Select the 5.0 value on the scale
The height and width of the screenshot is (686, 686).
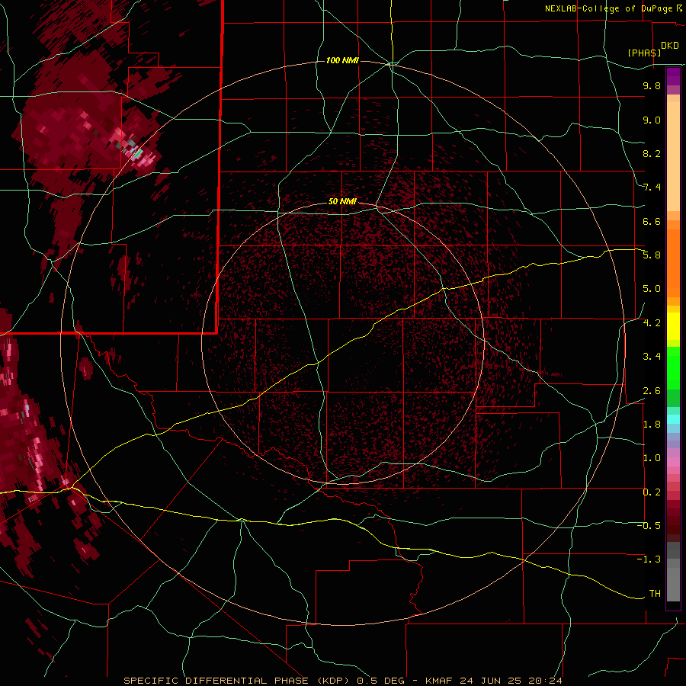coord(652,289)
